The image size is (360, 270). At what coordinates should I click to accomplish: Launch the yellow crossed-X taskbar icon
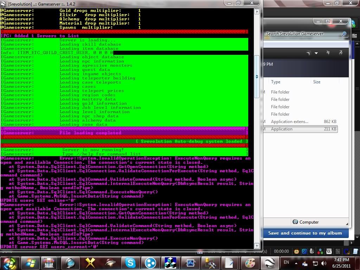90,263
